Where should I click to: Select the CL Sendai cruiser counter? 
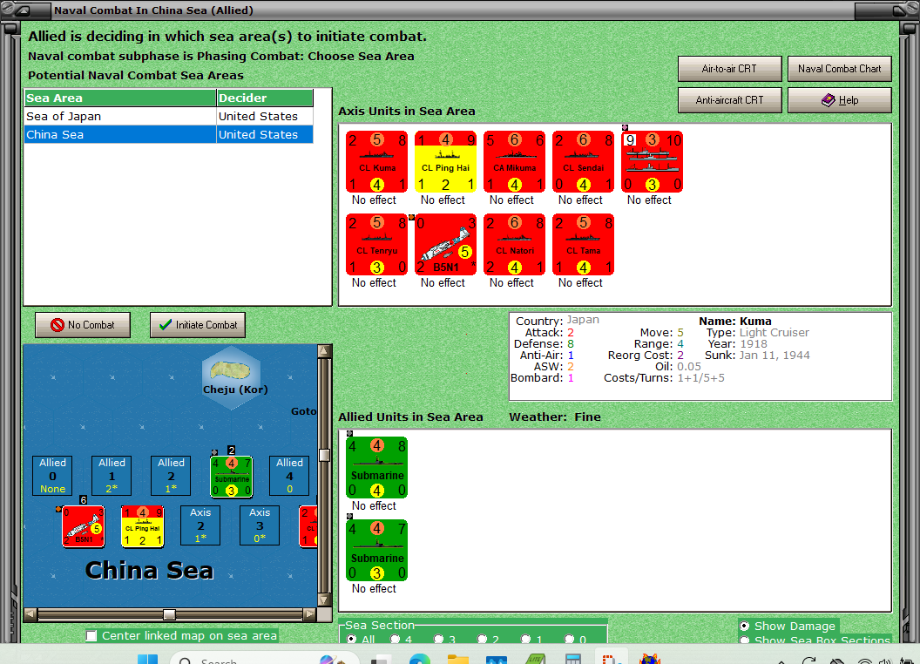tap(583, 161)
